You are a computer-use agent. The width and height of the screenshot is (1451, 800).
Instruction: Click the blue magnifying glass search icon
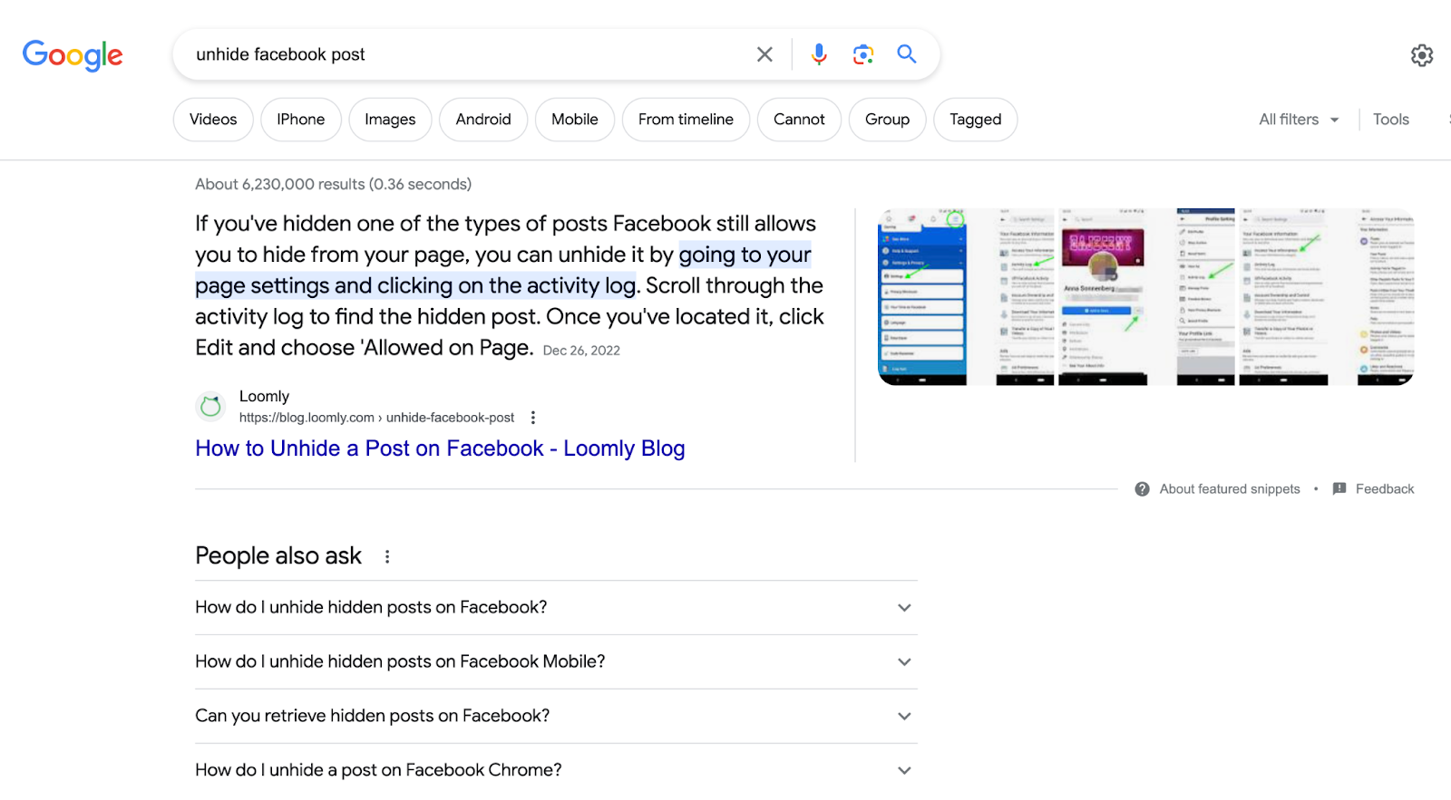(x=907, y=53)
